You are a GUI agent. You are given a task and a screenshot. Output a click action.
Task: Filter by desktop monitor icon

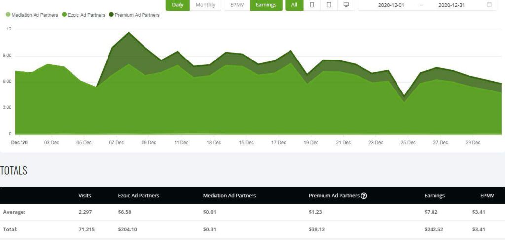tap(346, 5)
